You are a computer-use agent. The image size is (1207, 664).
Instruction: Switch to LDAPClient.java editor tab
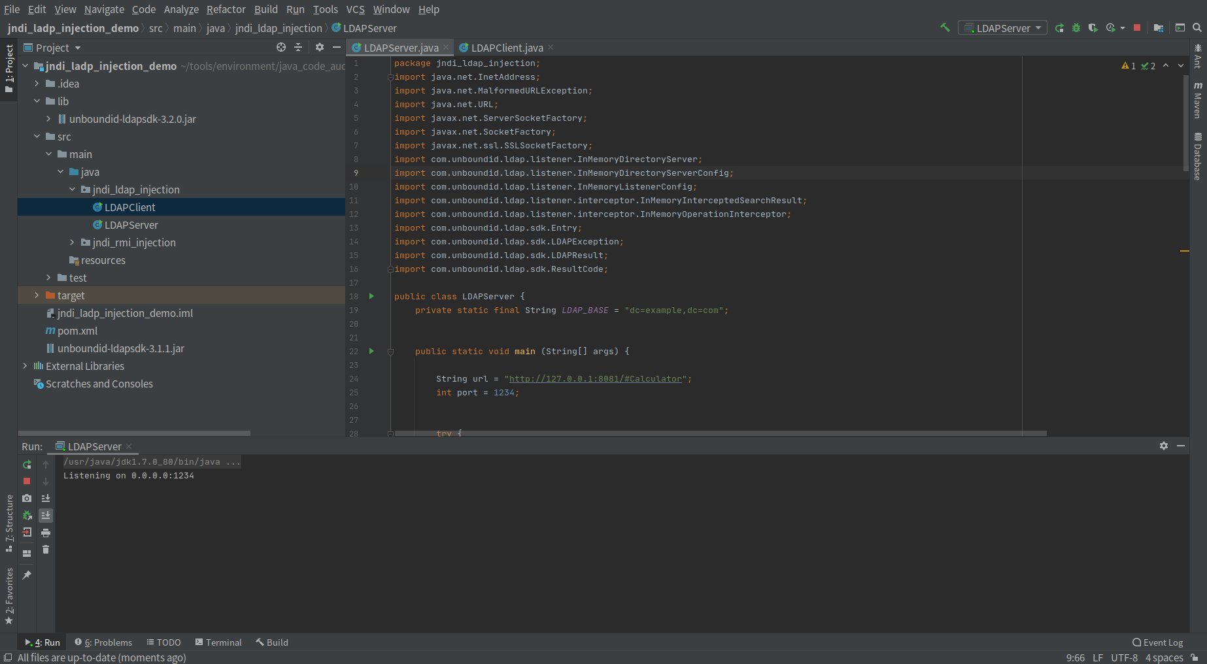point(506,48)
